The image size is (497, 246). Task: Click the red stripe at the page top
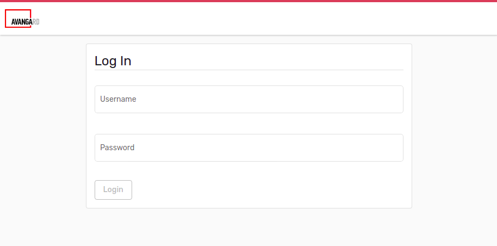(x=248, y=1)
